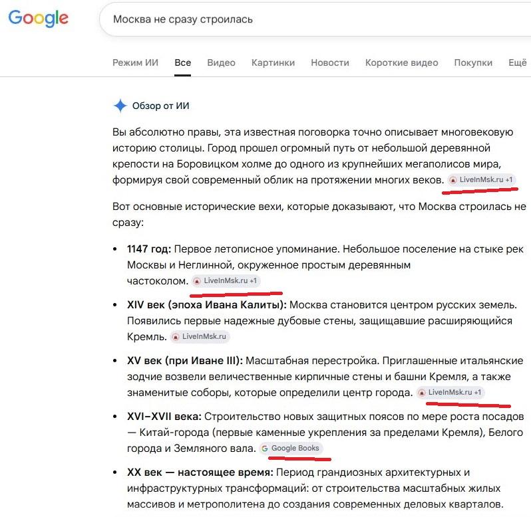
Task: Switch to the Покупки tab
Action: [473, 63]
